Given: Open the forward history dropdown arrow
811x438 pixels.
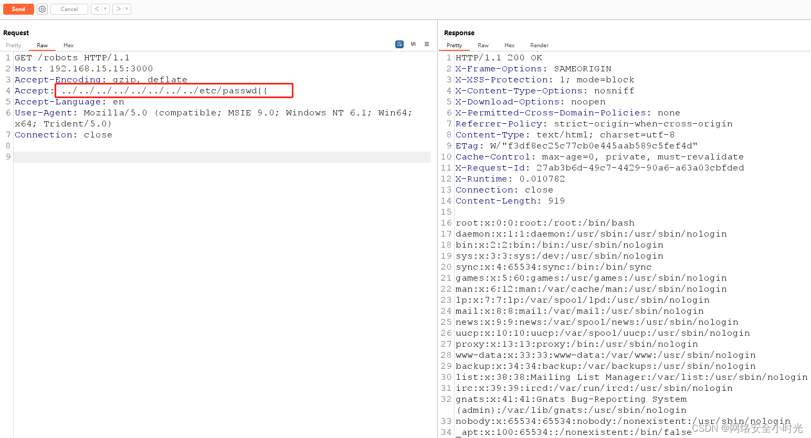Looking at the screenshot, I should click(127, 9).
